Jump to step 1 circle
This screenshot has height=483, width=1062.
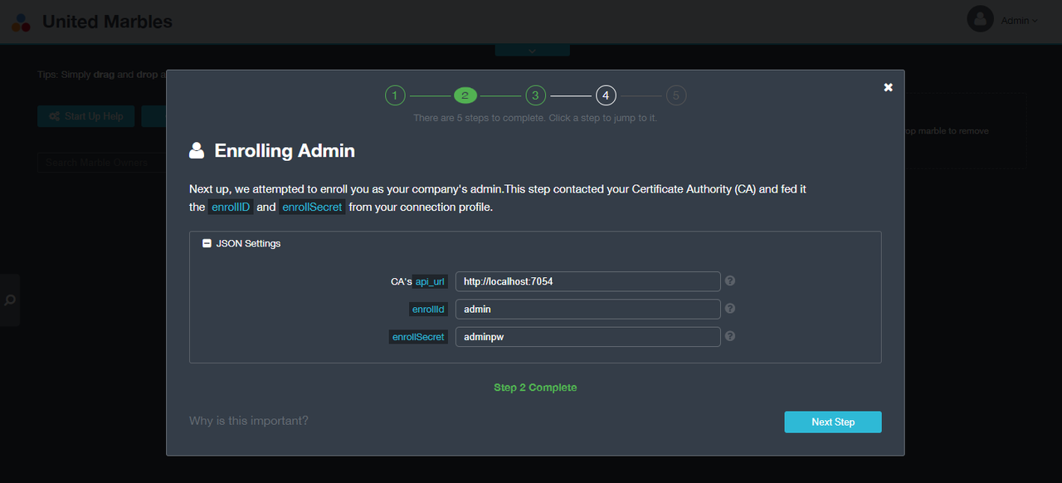pyautogui.click(x=395, y=95)
